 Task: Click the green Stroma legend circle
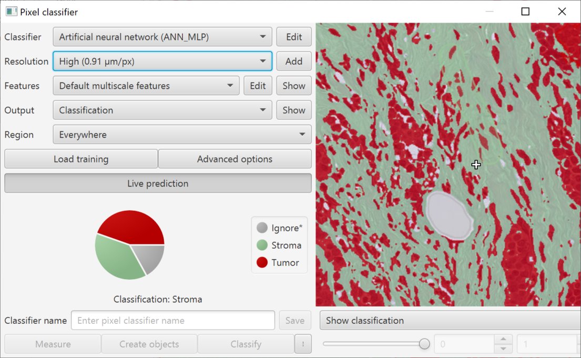pos(262,245)
